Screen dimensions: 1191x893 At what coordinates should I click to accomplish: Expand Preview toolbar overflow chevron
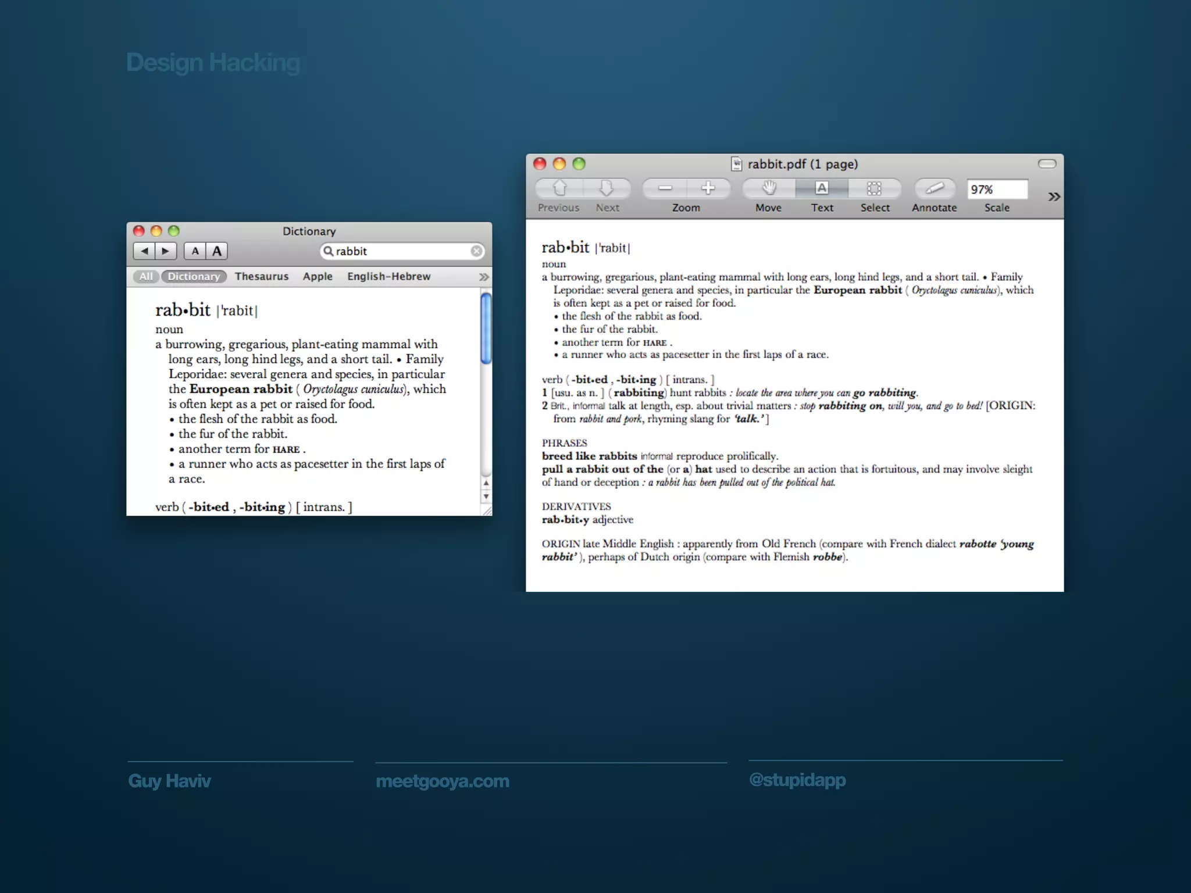coord(1054,197)
